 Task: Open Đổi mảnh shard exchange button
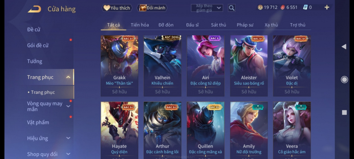(x=152, y=8)
